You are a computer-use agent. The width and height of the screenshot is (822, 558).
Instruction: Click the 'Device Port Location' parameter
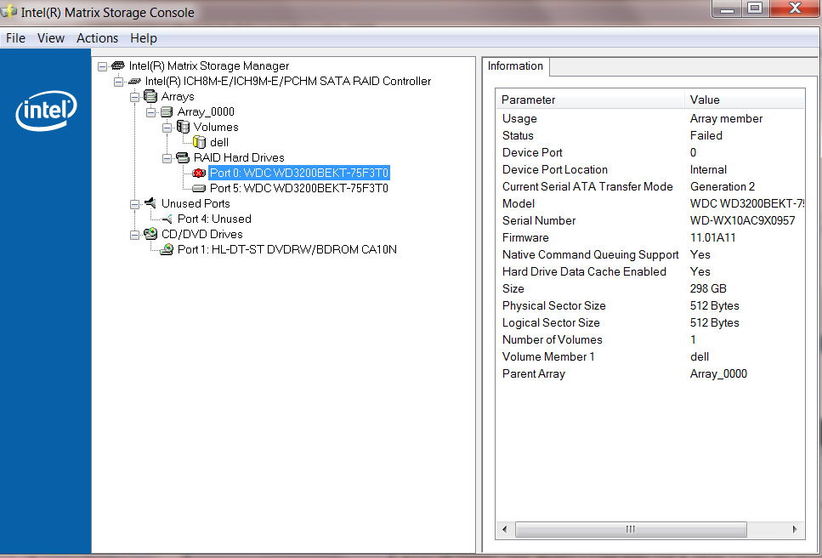554,169
